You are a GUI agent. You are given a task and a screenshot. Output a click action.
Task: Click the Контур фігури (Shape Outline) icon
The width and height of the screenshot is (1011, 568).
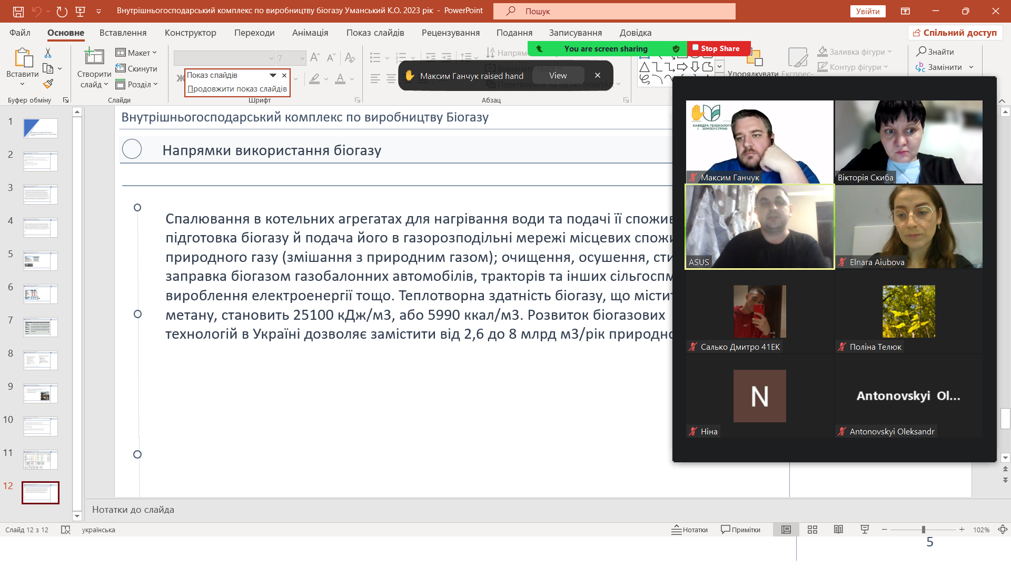(x=822, y=67)
